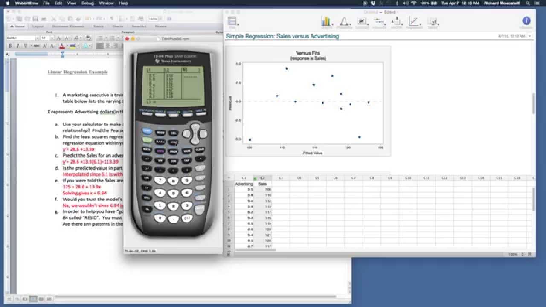Open Probability distribution tool in Minitab toolbar

coord(344,22)
